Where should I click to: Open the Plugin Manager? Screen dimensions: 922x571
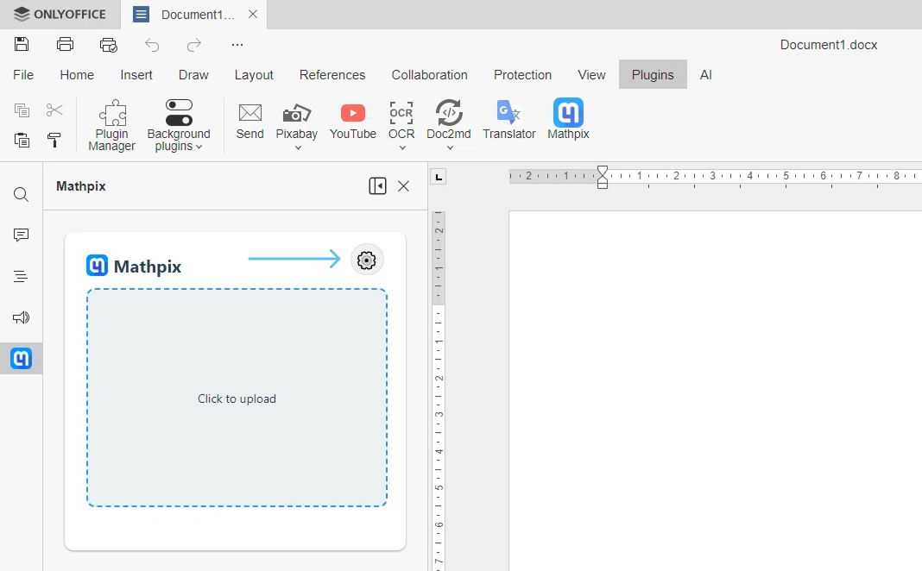pyautogui.click(x=111, y=125)
